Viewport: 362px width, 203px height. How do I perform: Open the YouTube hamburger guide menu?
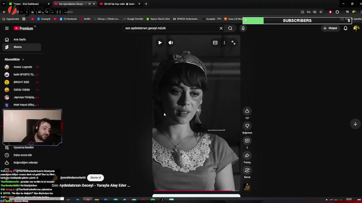(7, 28)
